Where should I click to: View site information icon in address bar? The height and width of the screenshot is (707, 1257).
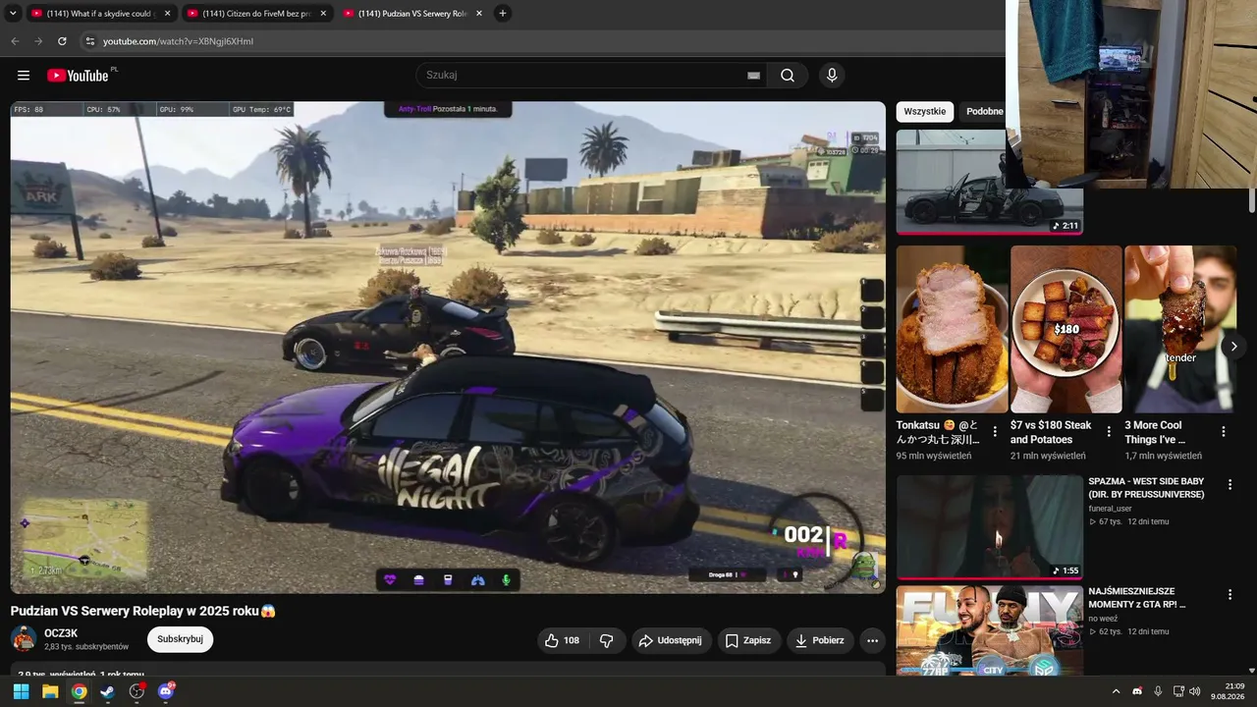click(89, 41)
